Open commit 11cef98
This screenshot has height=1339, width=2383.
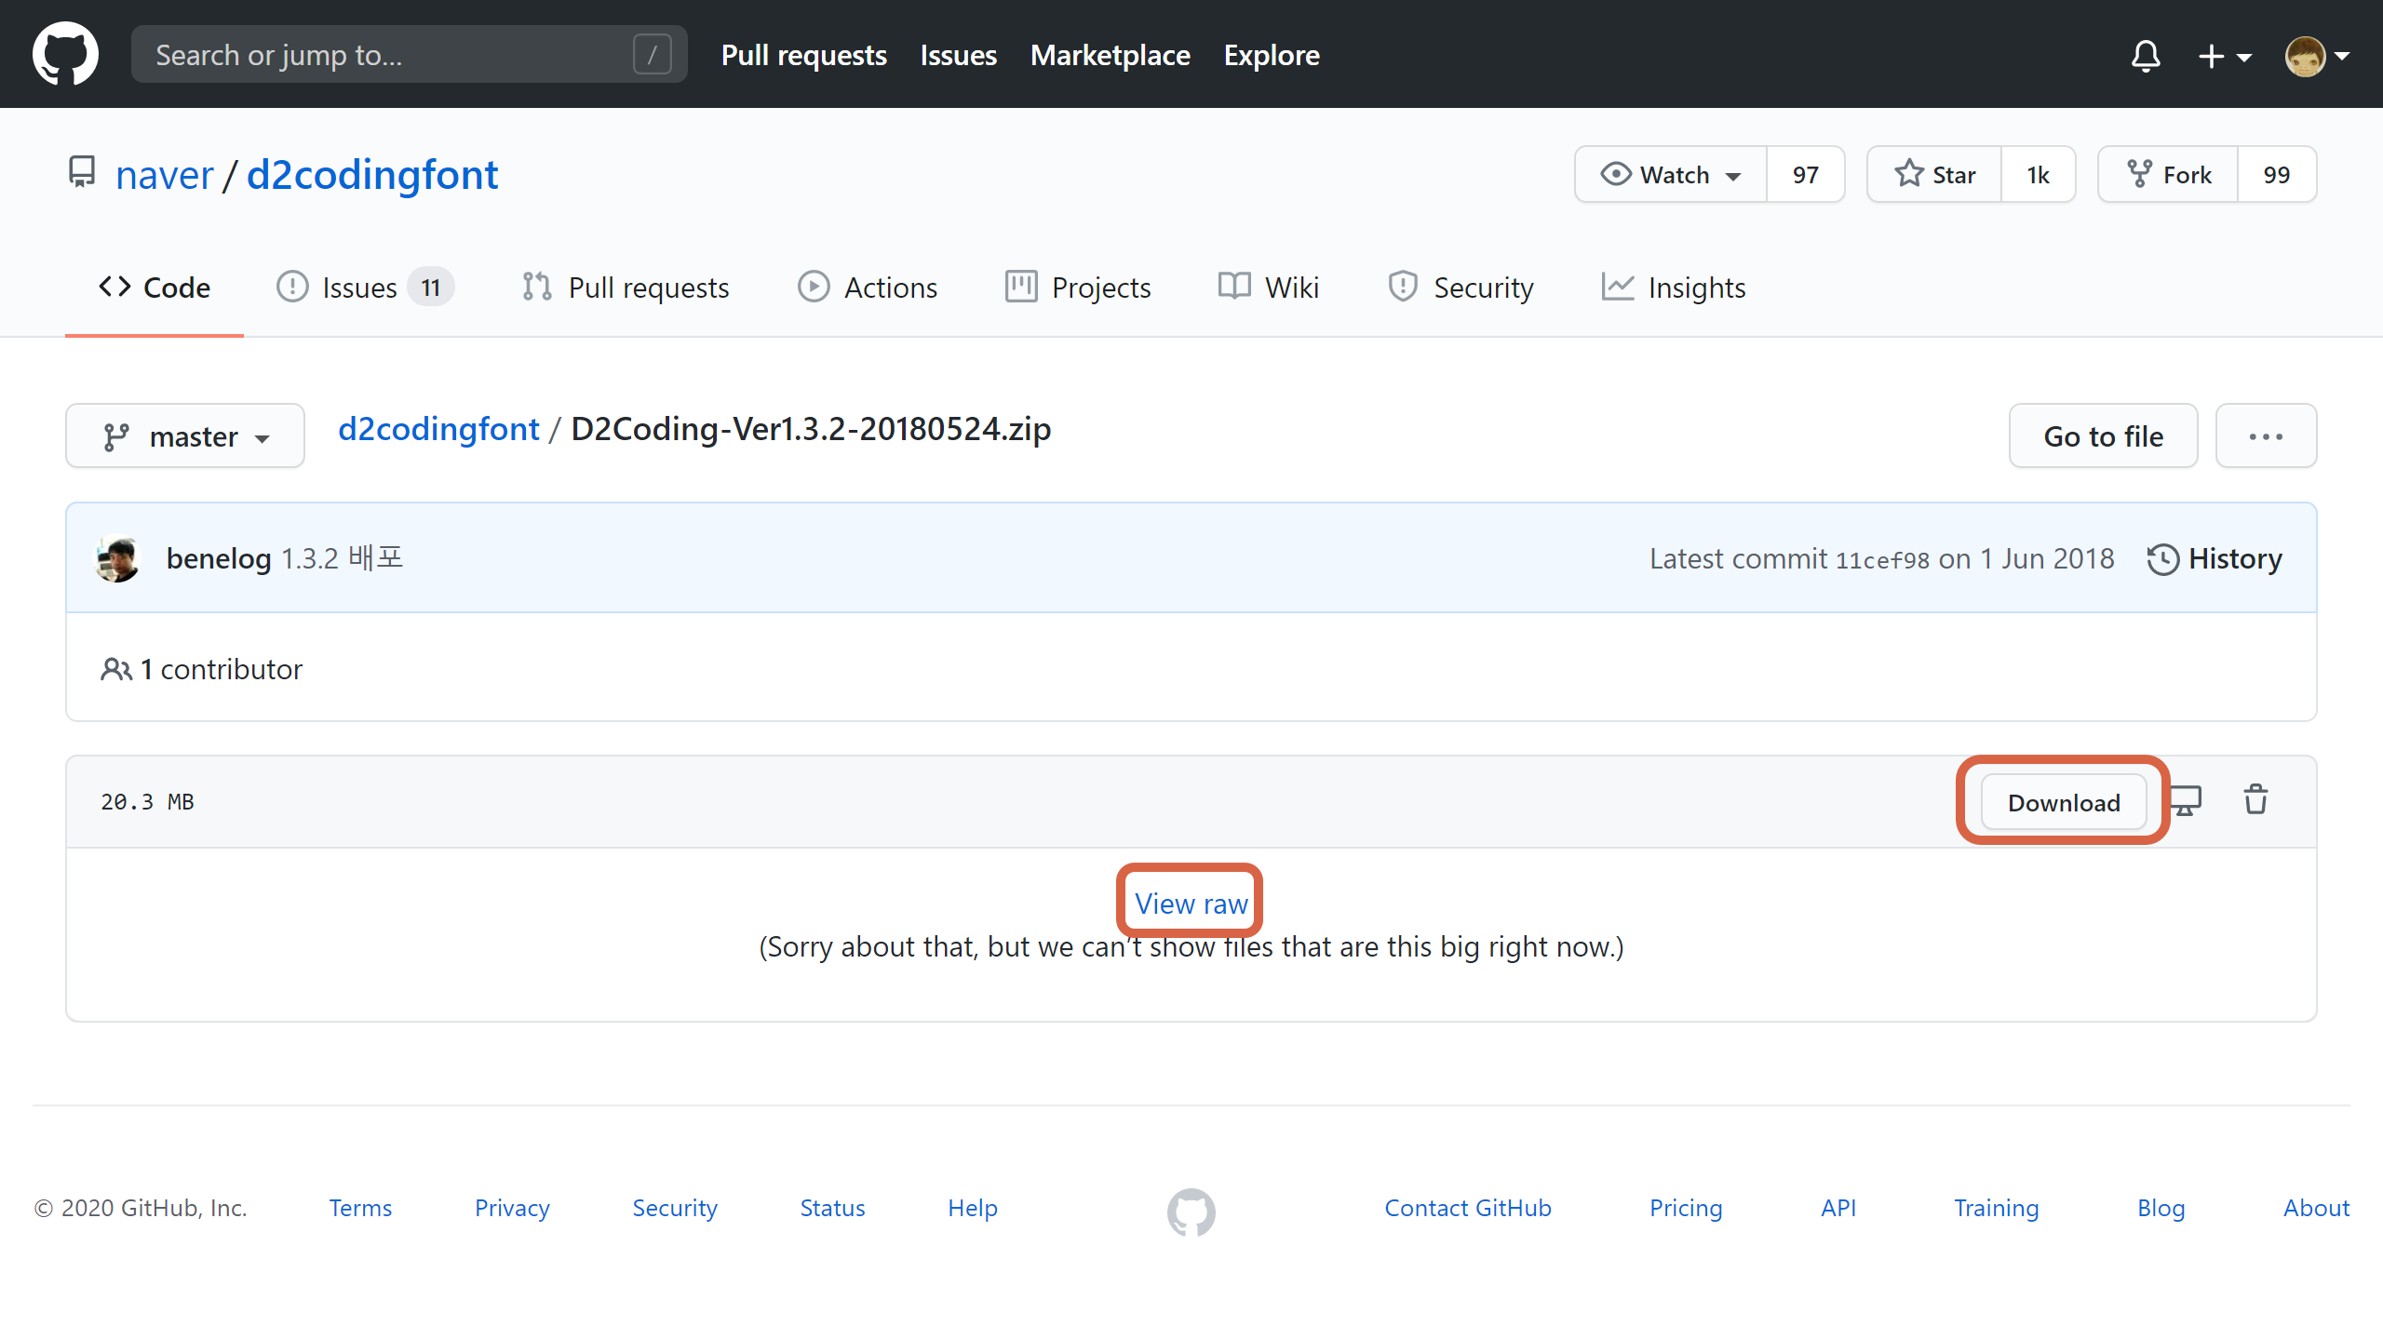click(1882, 560)
